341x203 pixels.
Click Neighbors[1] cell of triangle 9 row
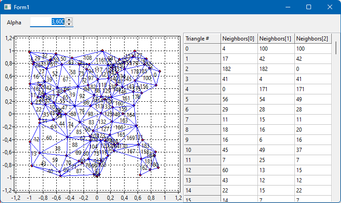276,139
